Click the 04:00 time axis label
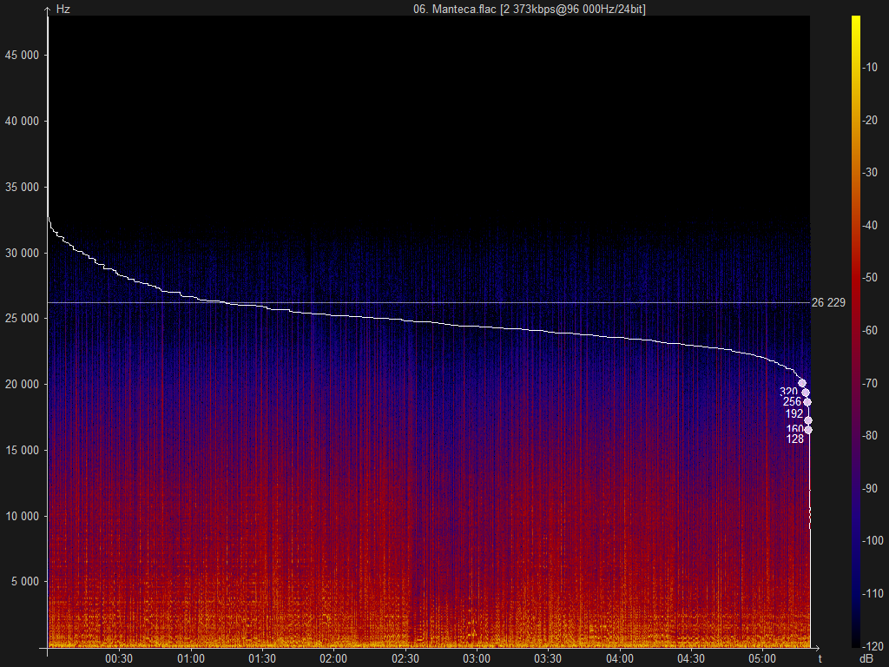The image size is (889, 667). coord(620,658)
